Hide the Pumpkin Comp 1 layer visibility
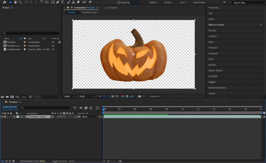The height and width of the screenshot is (163, 266). [x=2, y=117]
